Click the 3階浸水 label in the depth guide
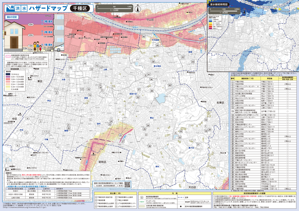Screen dimensions: 299x211 pyautogui.click(x=48, y=22)
